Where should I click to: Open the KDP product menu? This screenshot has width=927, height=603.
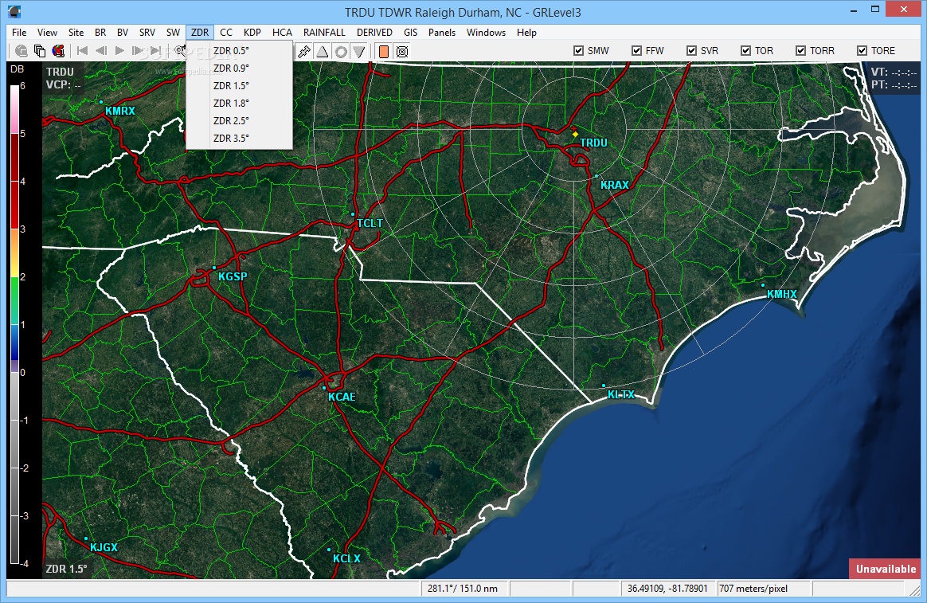[x=252, y=33]
